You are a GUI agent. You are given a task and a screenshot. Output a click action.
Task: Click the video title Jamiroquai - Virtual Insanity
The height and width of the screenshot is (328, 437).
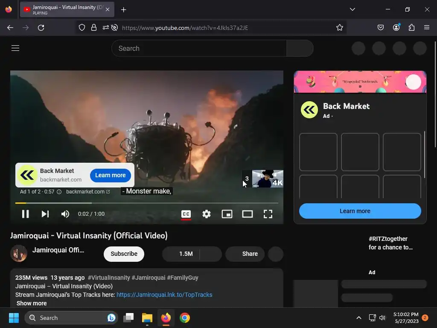pyautogui.click(x=89, y=236)
